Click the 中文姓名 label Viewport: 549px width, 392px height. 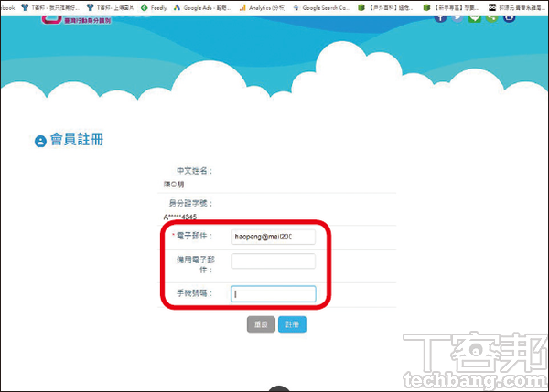(x=194, y=171)
